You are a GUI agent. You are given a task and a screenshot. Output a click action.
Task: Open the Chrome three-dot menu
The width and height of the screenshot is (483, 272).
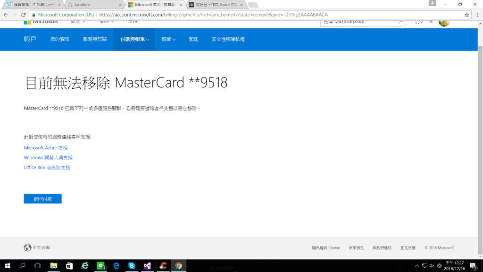coord(477,15)
